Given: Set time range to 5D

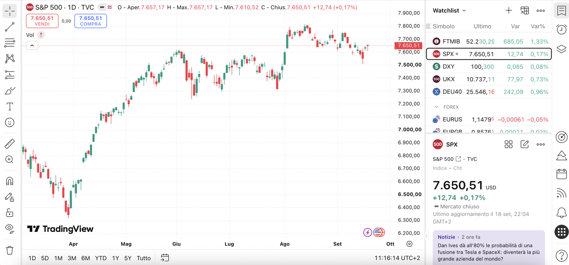Looking at the screenshot, I should click(45, 258).
